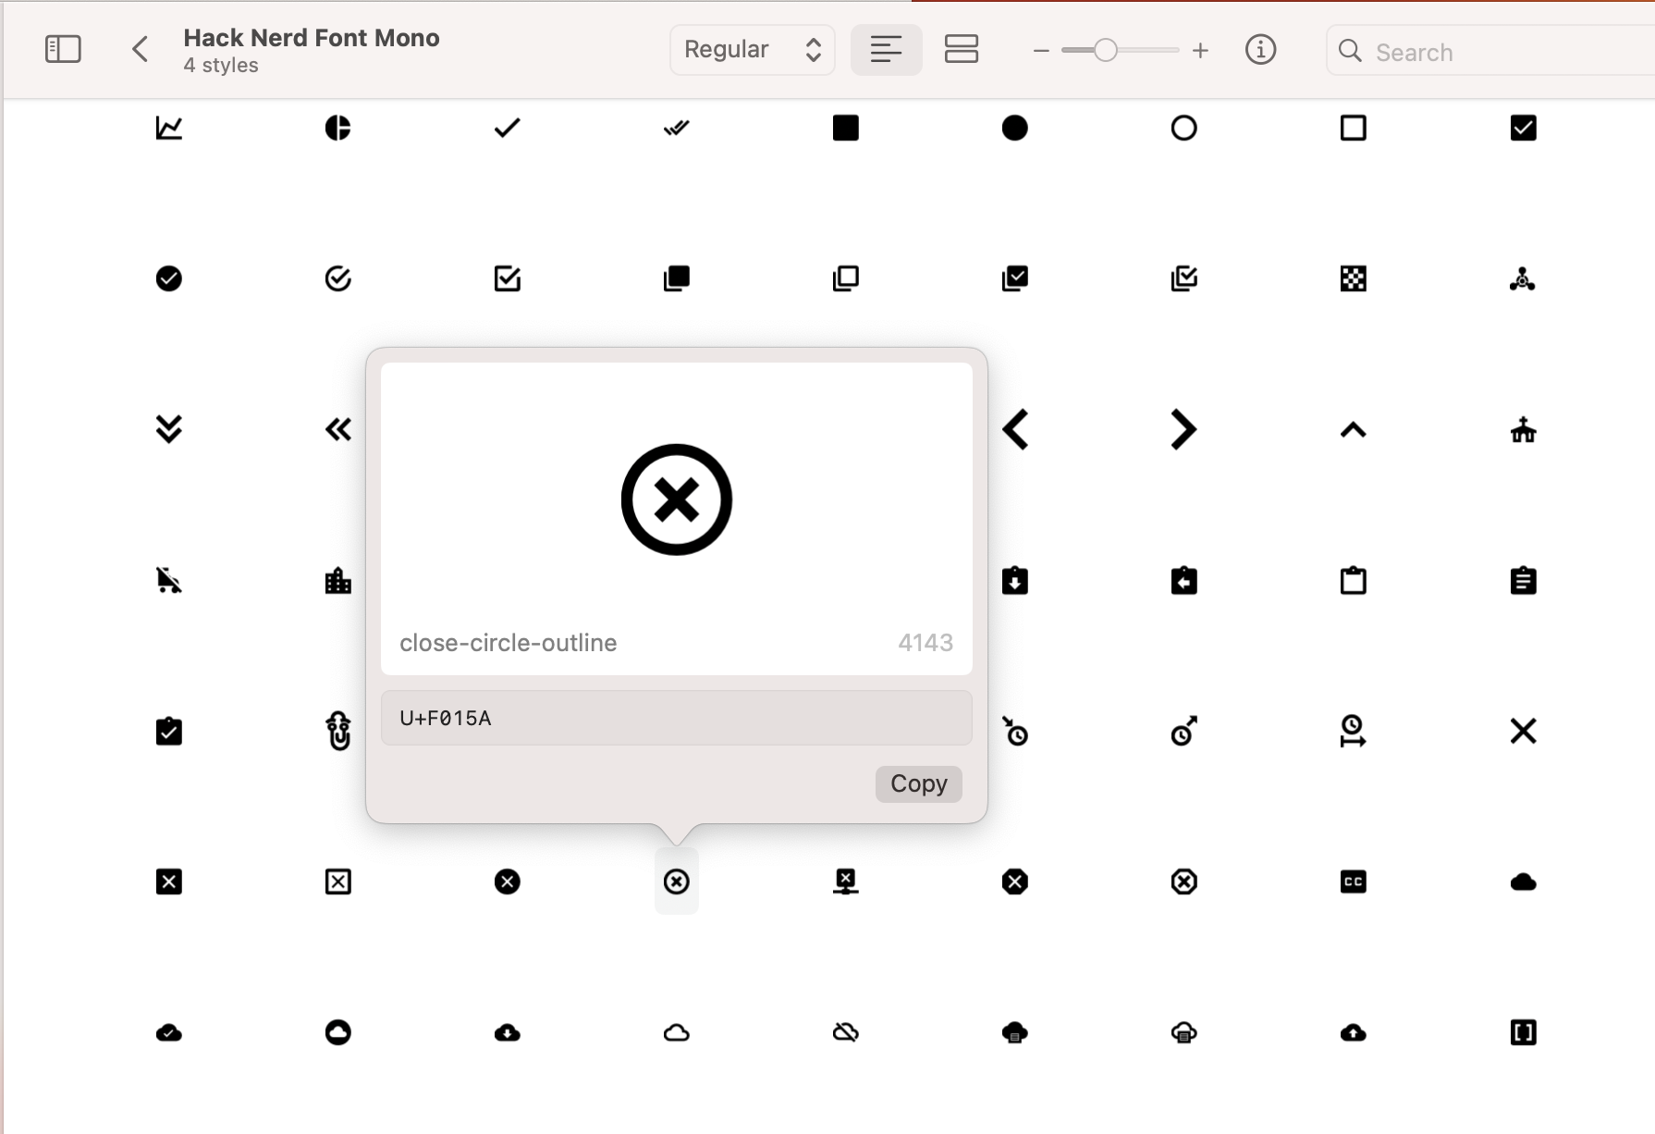Select the chevron-double-down glyph
Screen dimensions: 1655x1134
168,428
